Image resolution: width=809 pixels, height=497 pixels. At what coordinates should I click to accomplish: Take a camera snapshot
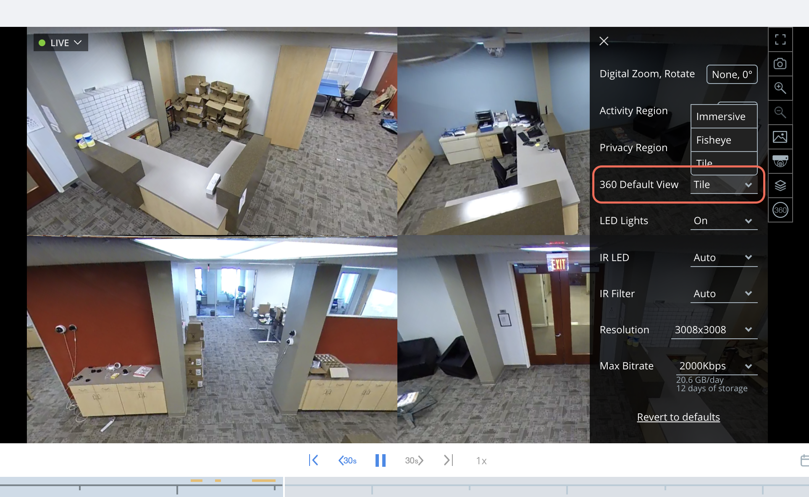[780, 64]
